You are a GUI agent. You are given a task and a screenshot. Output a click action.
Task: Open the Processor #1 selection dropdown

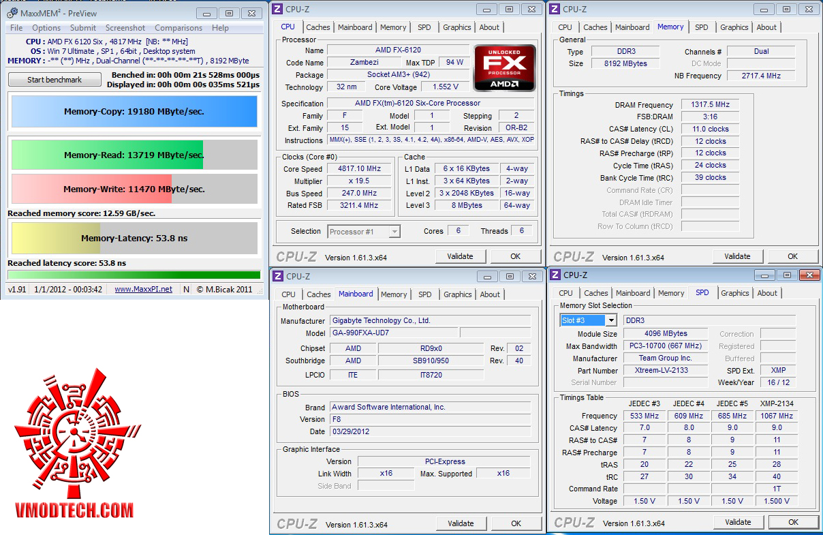click(364, 232)
